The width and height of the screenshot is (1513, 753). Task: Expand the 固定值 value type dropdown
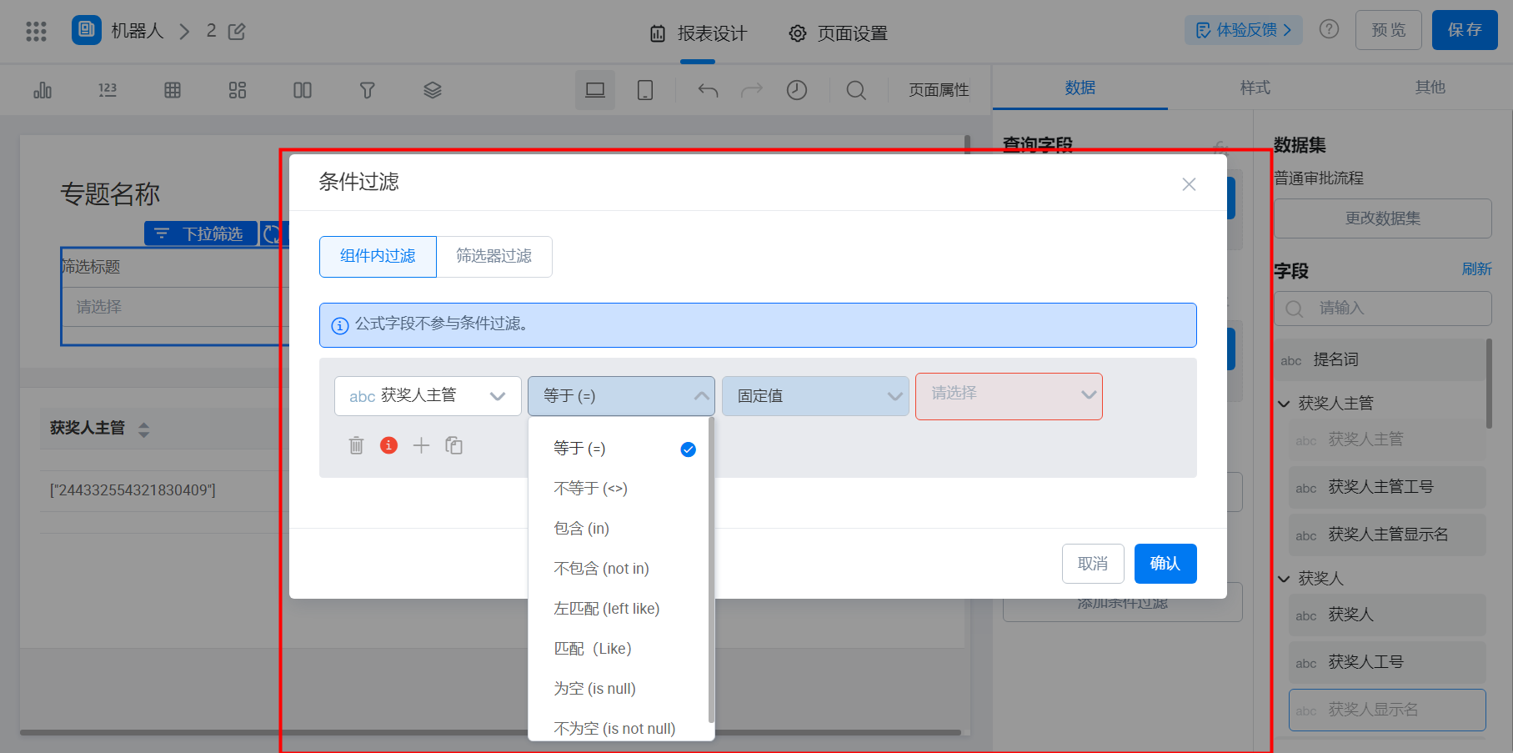[x=814, y=396]
